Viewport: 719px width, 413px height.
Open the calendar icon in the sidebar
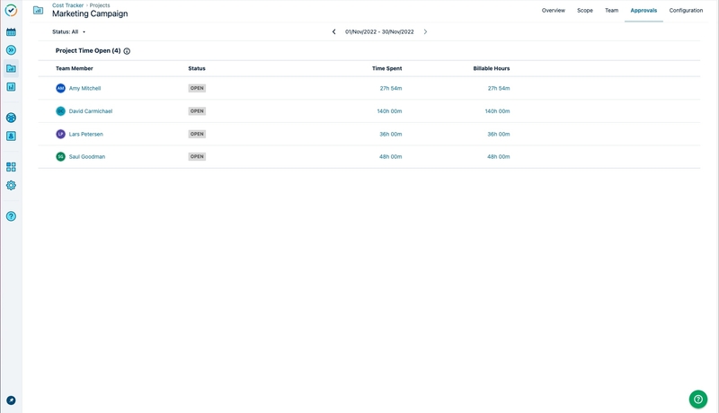pyautogui.click(x=11, y=31)
